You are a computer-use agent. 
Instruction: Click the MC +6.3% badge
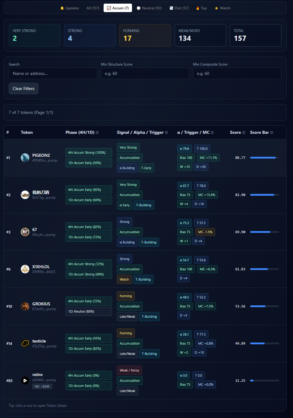208,269
